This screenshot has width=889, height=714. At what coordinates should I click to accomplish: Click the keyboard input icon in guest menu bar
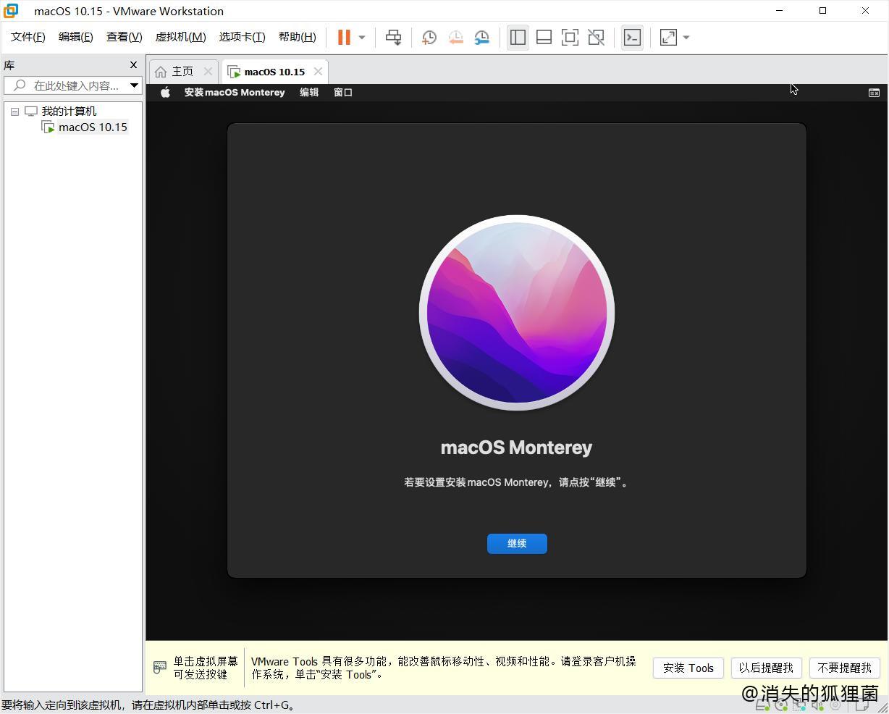tap(874, 92)
